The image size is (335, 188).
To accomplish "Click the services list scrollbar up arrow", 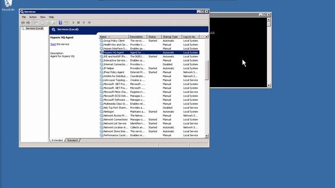I will click(x=206, y=37).
